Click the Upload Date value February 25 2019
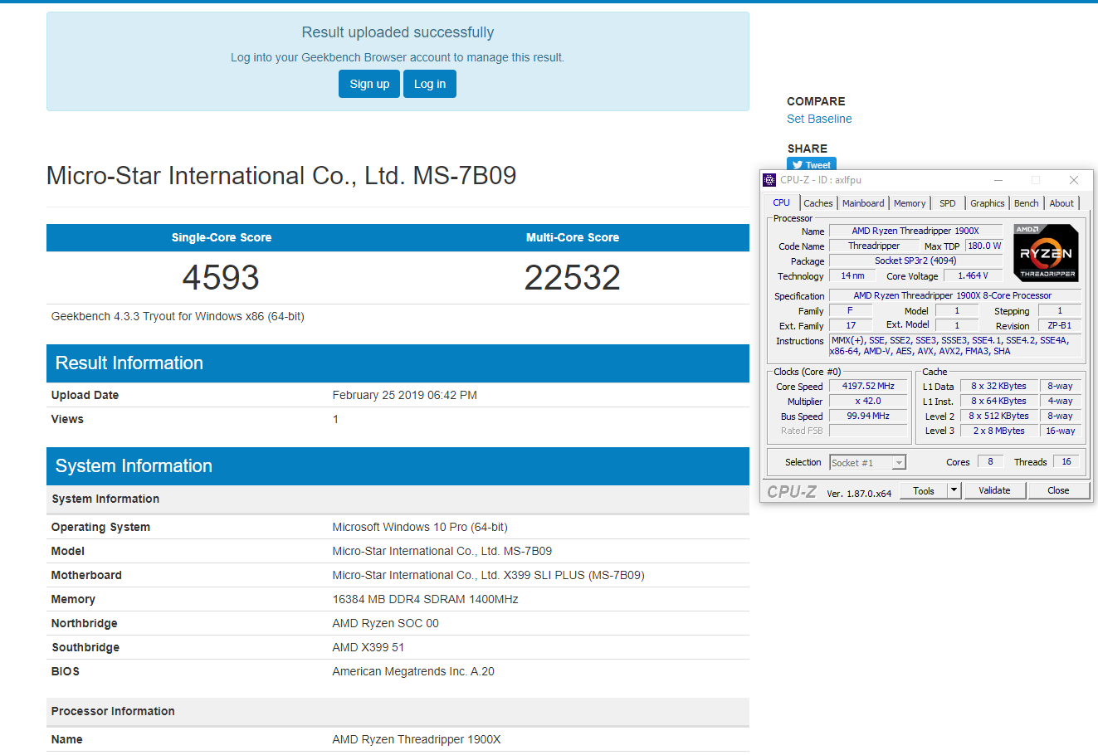Image resolution: width=1098 pixels, height=755 pixels. pos(405,395)
